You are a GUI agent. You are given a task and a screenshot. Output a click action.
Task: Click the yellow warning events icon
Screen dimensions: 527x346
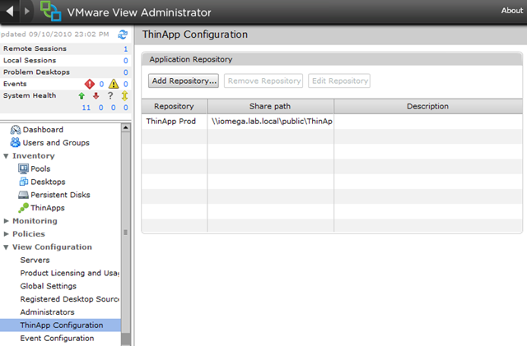tap(114, 84)
